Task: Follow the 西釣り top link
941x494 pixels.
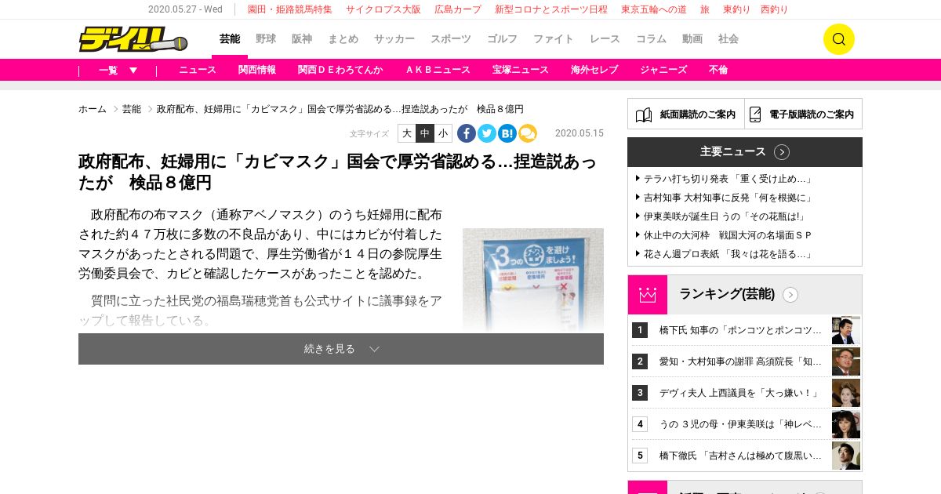Action: (x=775, y=9)
